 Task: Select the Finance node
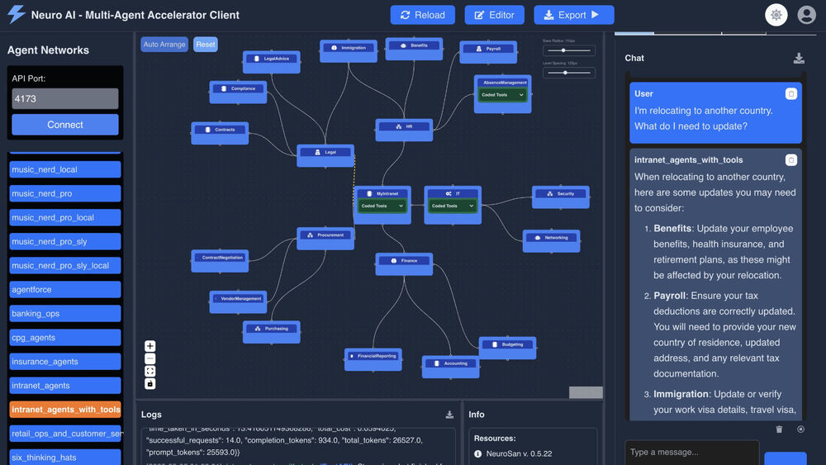[x=404, y=263]
